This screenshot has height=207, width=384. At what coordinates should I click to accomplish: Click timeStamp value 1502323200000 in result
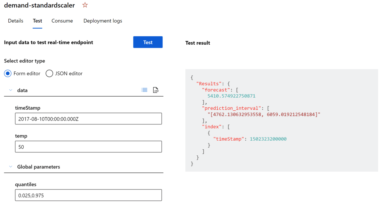point(268,139)
